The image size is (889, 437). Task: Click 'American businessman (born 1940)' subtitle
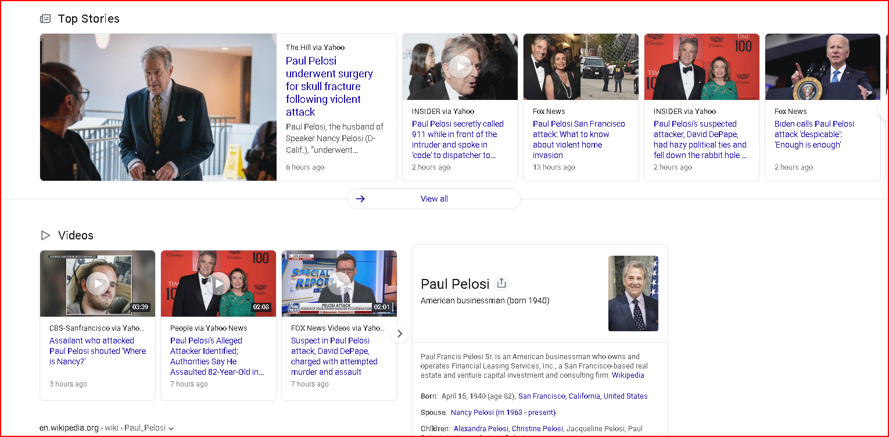click(x=485, y=300)
